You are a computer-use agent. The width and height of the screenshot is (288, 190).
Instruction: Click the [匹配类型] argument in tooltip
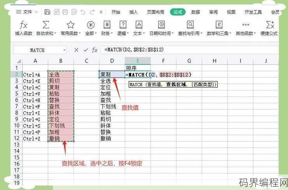(204, 85)
